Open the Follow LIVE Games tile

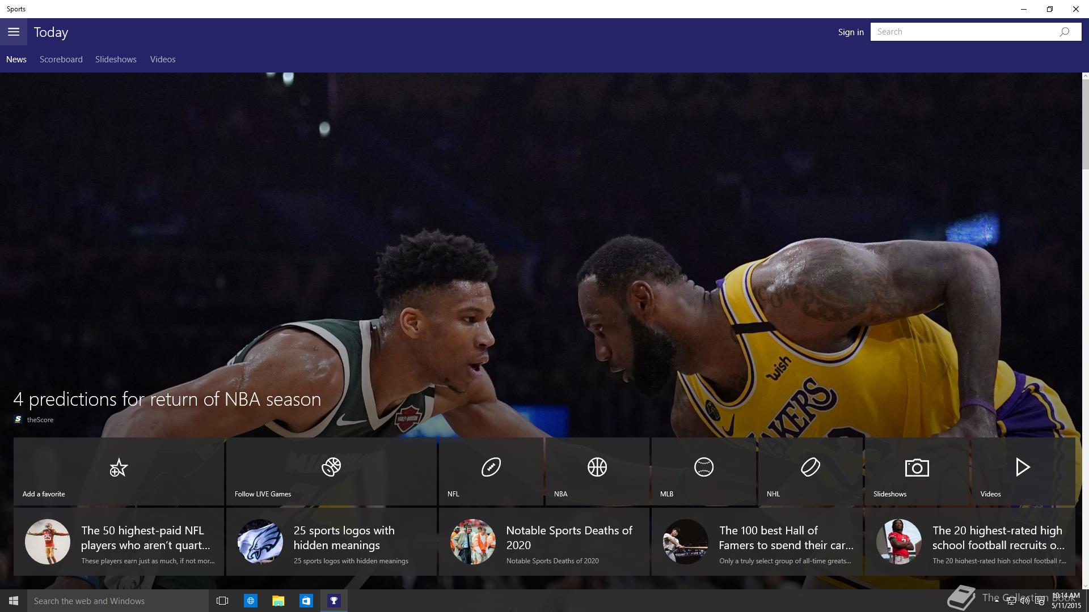[331, 471]
